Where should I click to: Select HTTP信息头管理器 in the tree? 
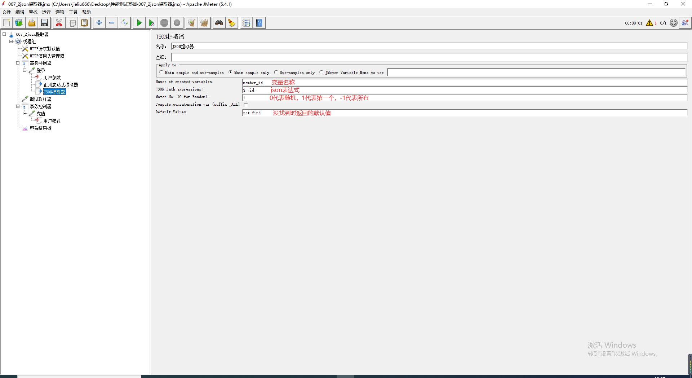tap(47, 56)
